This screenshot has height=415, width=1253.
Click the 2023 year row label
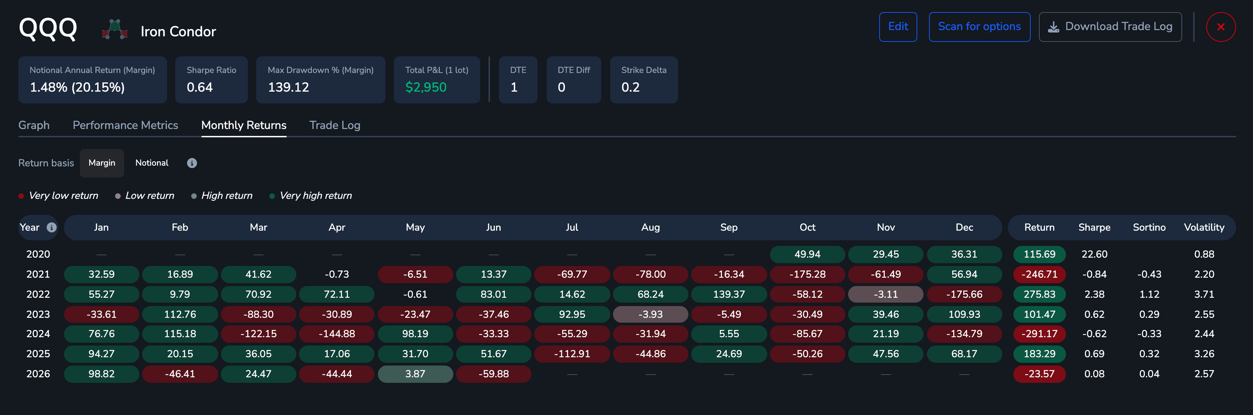click(x=38, y=314)
